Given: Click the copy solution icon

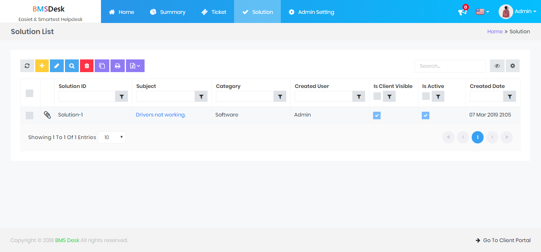Looking at the screenshot, I should pos(102,66).
